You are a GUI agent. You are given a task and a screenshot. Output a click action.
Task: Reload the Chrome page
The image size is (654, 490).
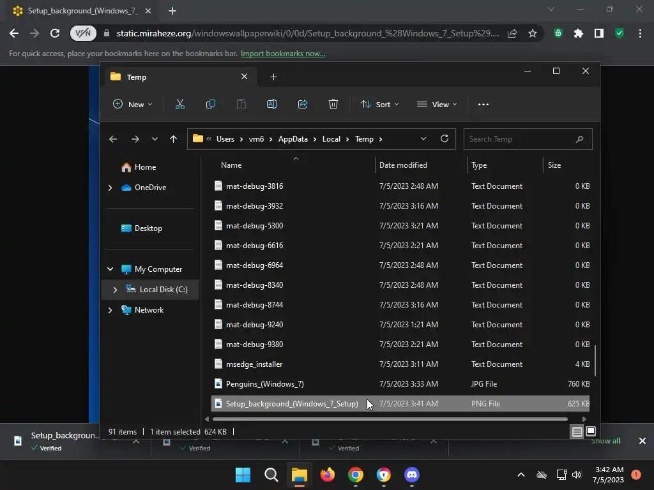(x=55, y=33)
